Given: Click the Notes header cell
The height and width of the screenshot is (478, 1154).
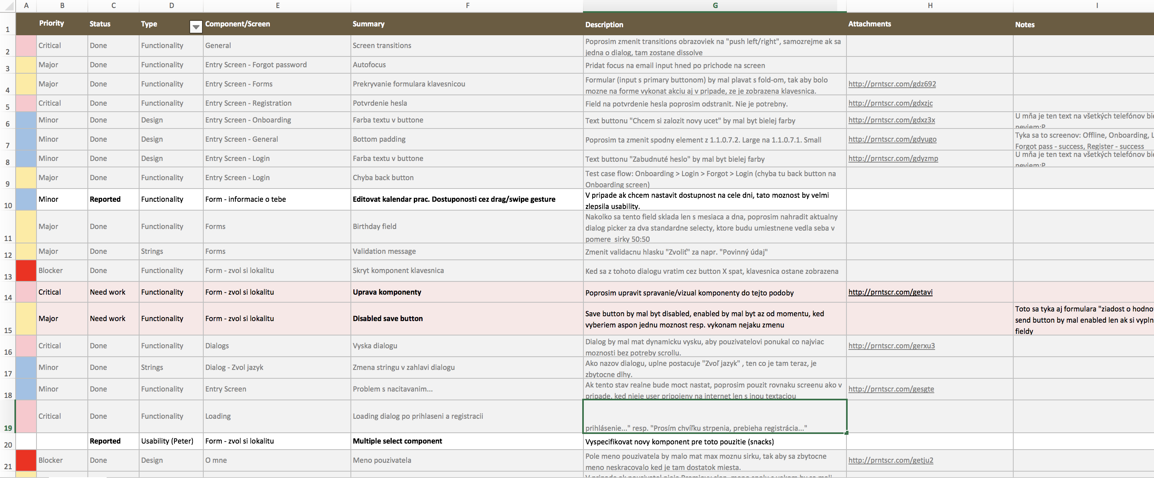Looking at the screenshot, I should [x=1083, y=24].
